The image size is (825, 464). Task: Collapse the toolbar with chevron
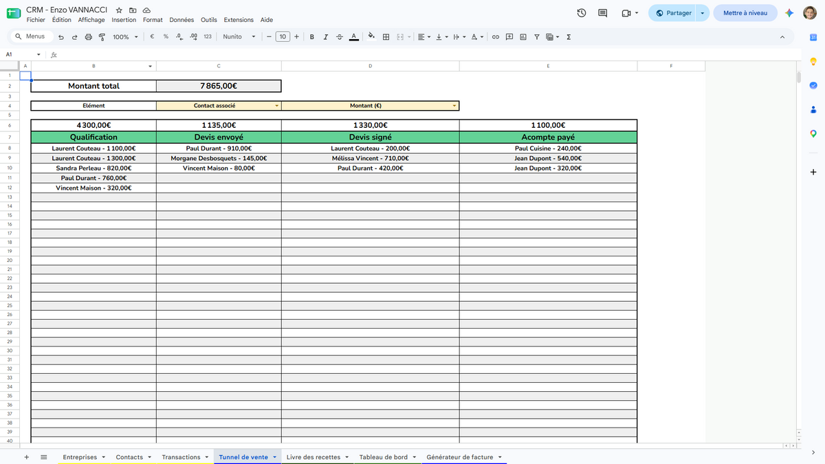click(x=782, y=36)
